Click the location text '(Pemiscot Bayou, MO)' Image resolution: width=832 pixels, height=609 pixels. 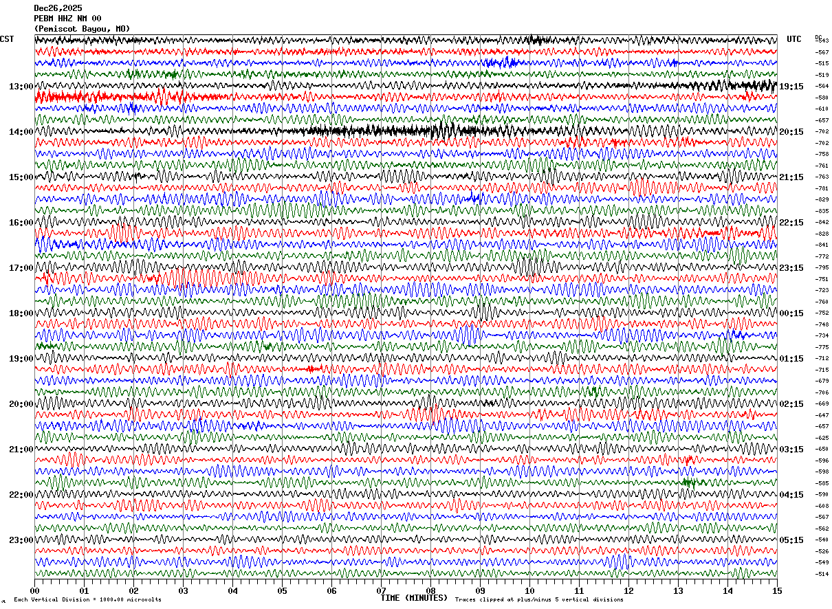82,29
